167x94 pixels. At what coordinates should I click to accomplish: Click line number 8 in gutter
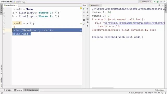point(4,34)
